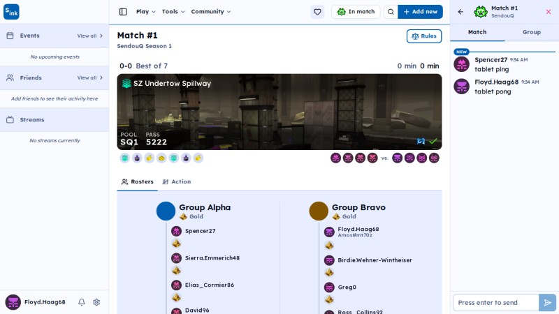The height and width of the screenshot is (314, 559).
Task: Click Spencer27's avatar in the chat
Action: [461, 64]
